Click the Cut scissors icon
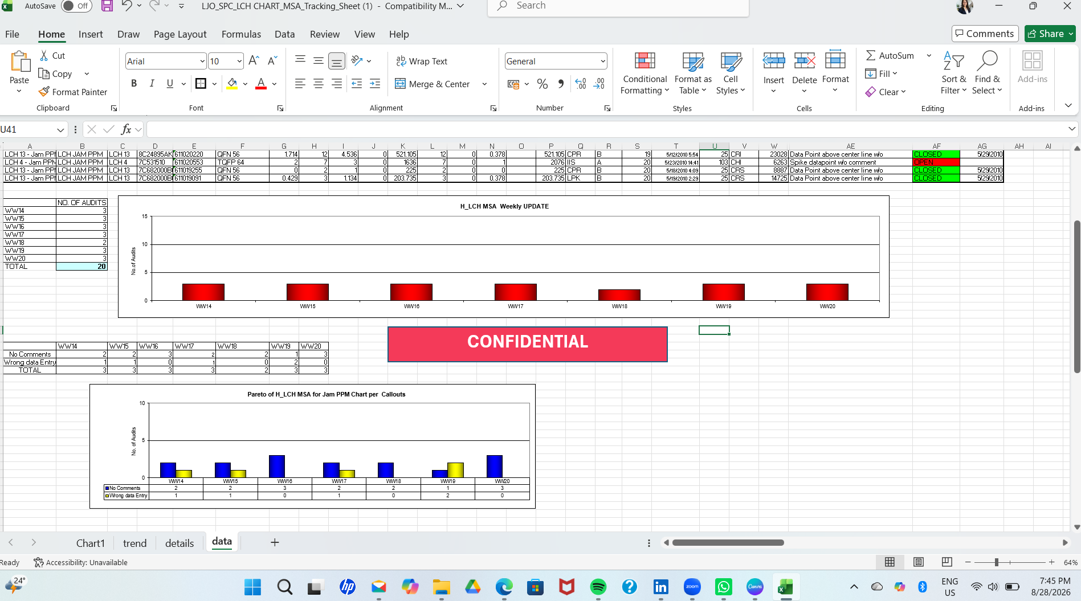The height and width of the screenshot is (601, 1081). 44,55
